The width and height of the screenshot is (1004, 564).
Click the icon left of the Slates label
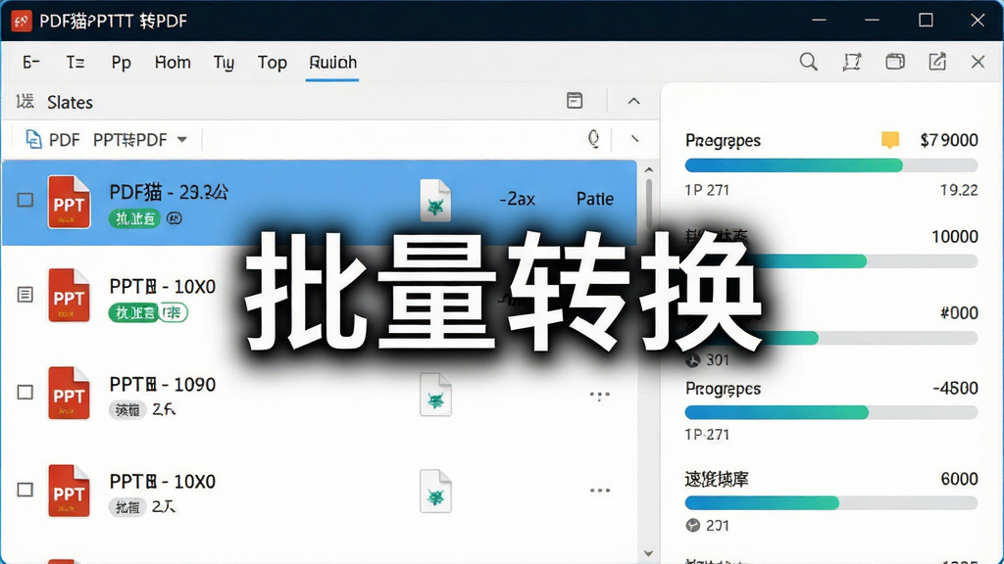[25, 101]
